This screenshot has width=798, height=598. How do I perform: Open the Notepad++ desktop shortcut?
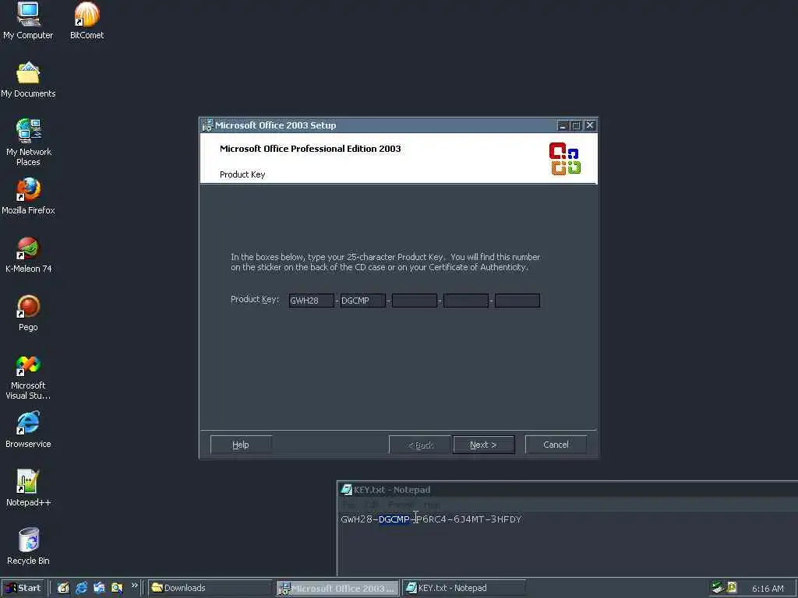pos(28,488)
